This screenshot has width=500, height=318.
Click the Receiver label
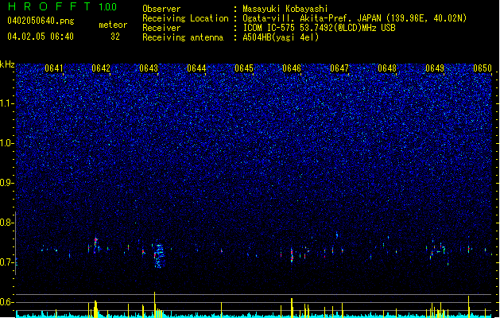click(161, 28)
